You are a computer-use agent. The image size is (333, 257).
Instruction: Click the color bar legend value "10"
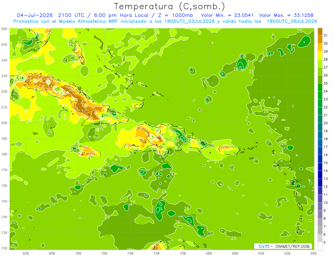click(x=326, y=203)
